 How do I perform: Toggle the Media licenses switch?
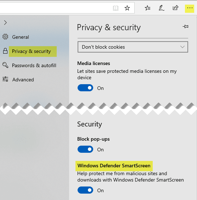coord(85,88)
